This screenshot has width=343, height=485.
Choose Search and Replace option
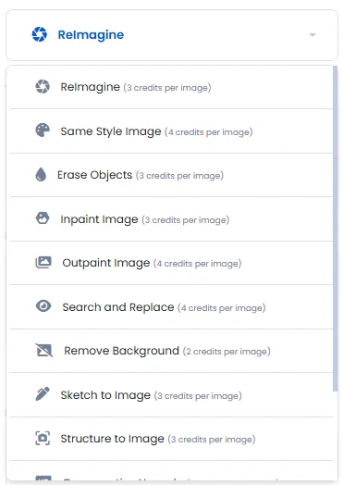[172, 307]
